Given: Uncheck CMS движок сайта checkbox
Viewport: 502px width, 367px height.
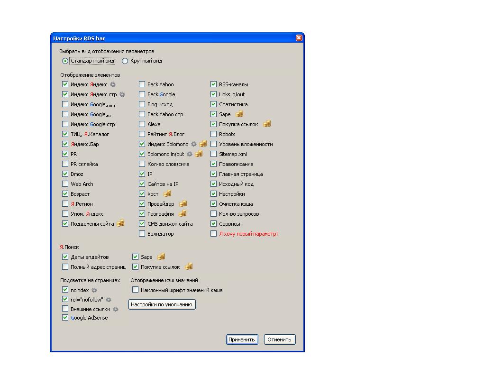Looking at the screenshot, I should 142,224.
